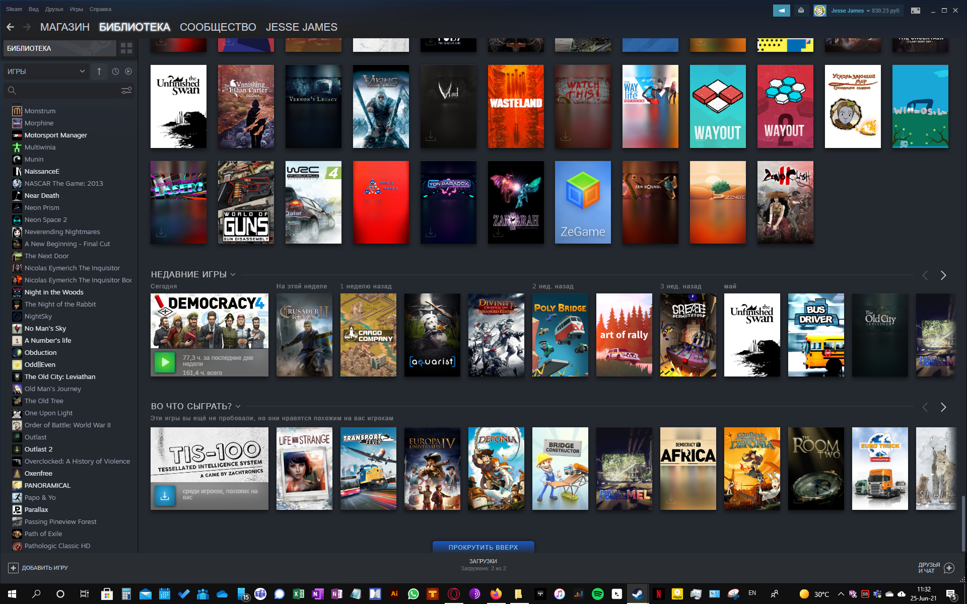Switch to Big Picture mode icon
Image resolution: width=967 pixels, height=604 pixels.
point(916,11)
